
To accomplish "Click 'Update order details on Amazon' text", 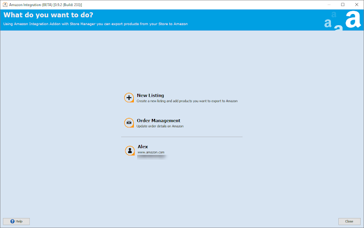I will click(x=160, y=126).
